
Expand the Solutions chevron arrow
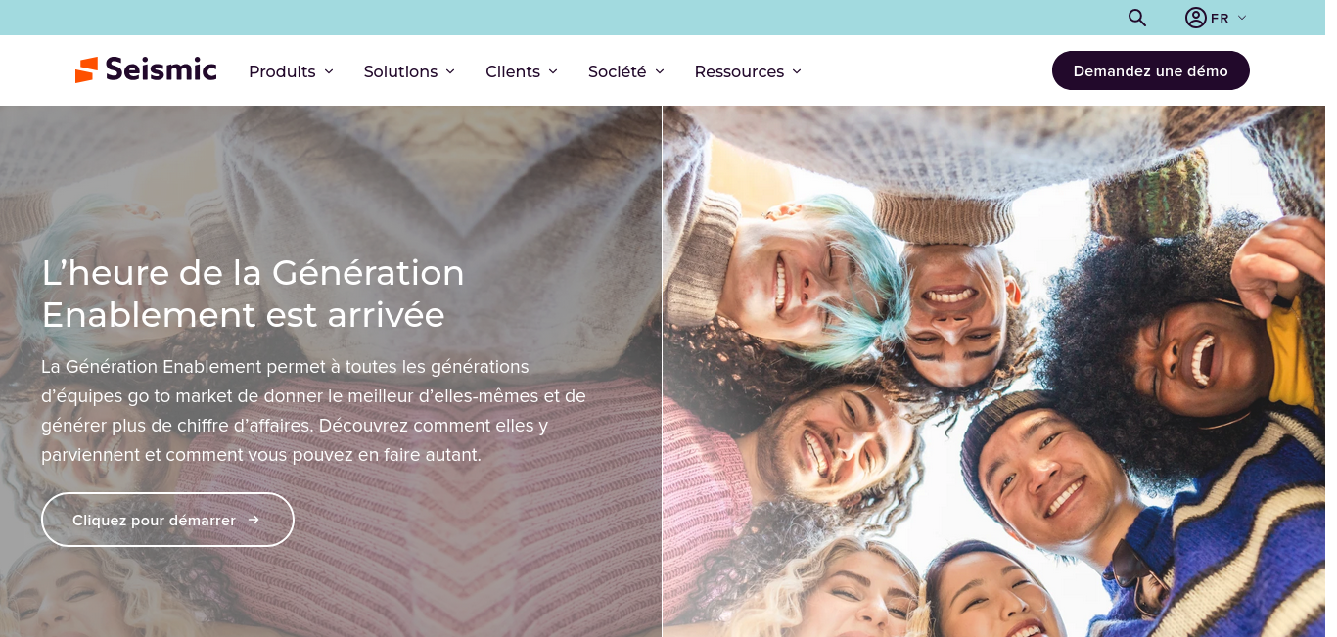click(450, 71)
